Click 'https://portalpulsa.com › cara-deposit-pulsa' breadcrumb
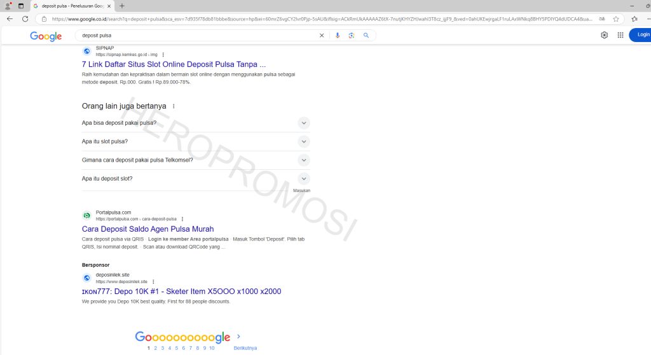651x355 pixels. coord(136,219)
